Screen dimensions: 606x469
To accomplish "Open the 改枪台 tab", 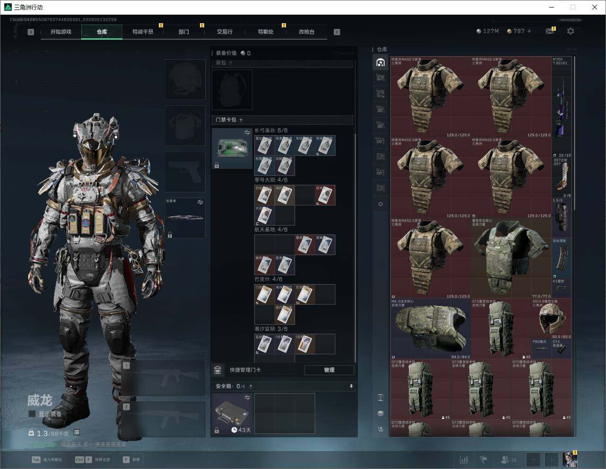I will 306,32.
